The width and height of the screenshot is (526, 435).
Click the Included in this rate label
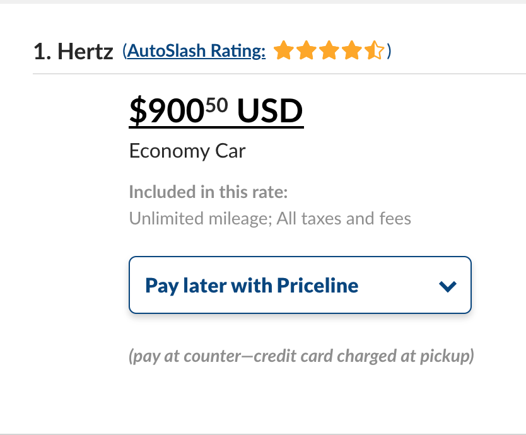point(208,192)
